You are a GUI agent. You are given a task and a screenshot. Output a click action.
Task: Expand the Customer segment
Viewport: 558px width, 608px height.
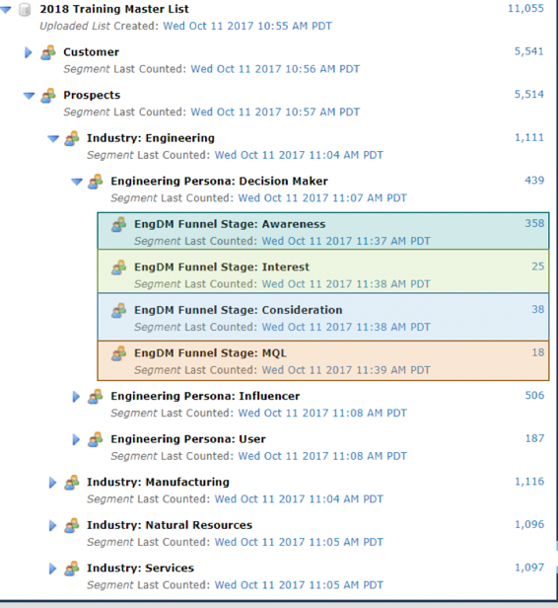(29, 52)
